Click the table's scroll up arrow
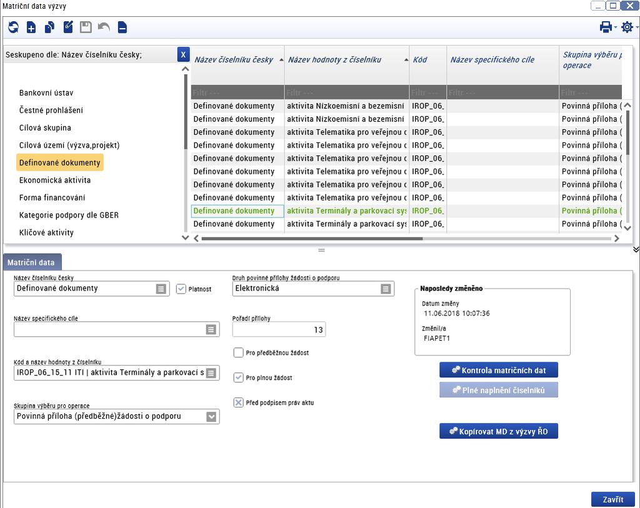The image size is (640, 508). [x=627, y=106]
